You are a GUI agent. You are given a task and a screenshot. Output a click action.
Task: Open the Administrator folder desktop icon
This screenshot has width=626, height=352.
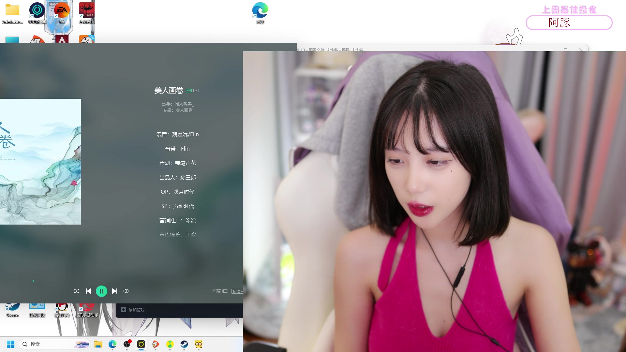(12, 14)
